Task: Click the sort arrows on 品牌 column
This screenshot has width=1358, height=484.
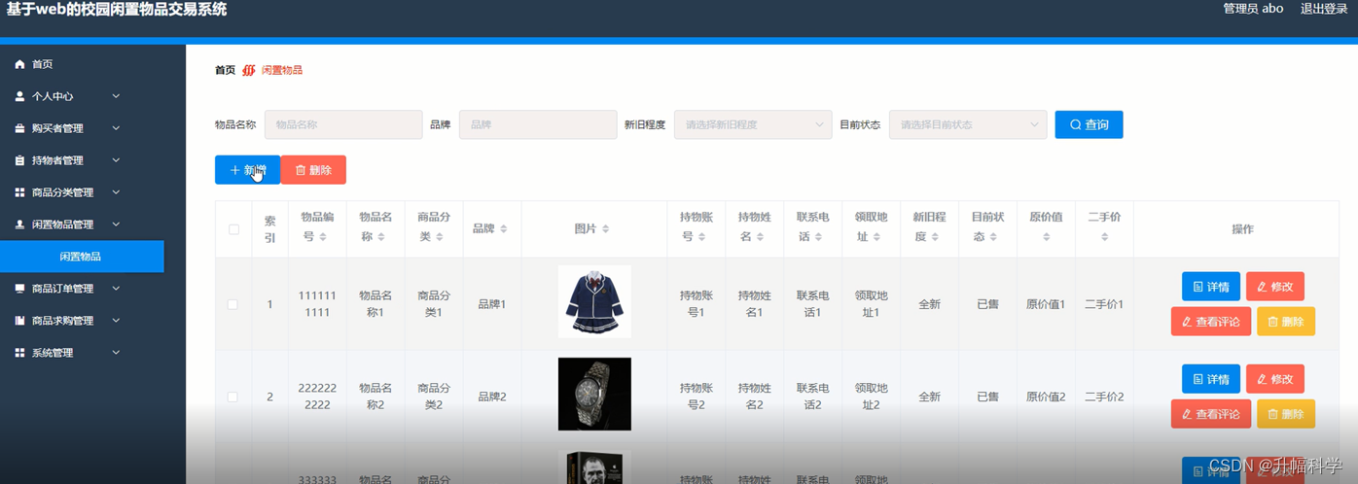Action: click(503, 229)
